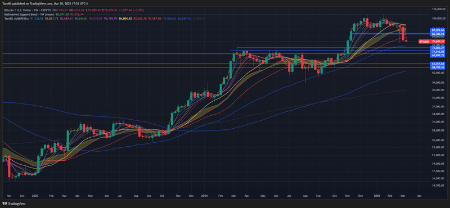Screen dimensions: 450x208
Task: Click the change value -1,097.44 in legend
Action: point(125,10)
